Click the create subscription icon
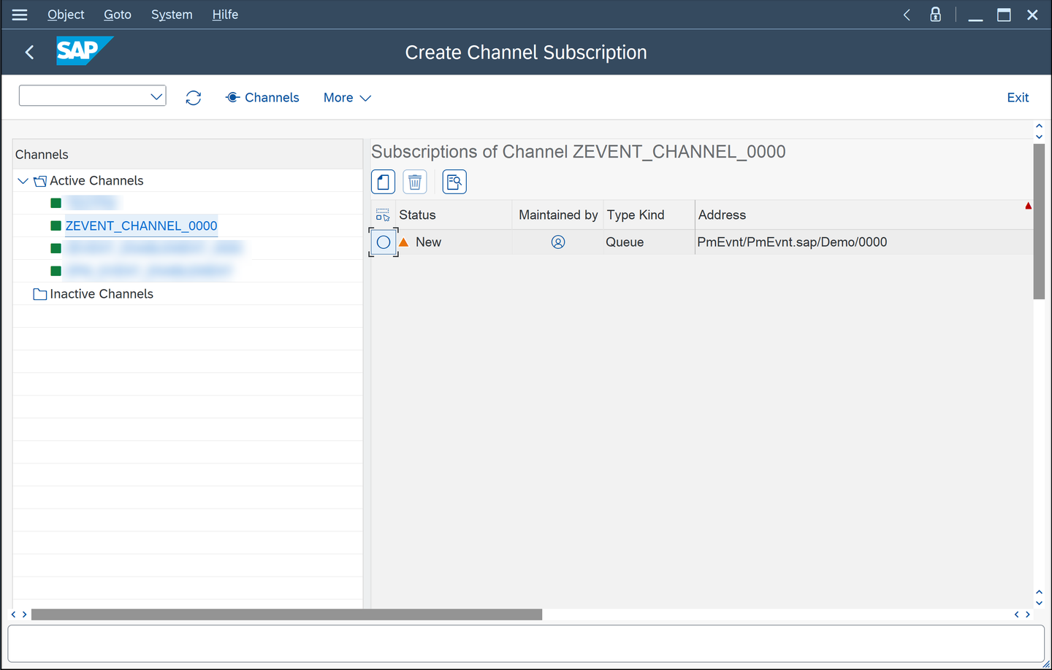The width and height of the screenshot is (1052, 670). (x=384, y=182)
